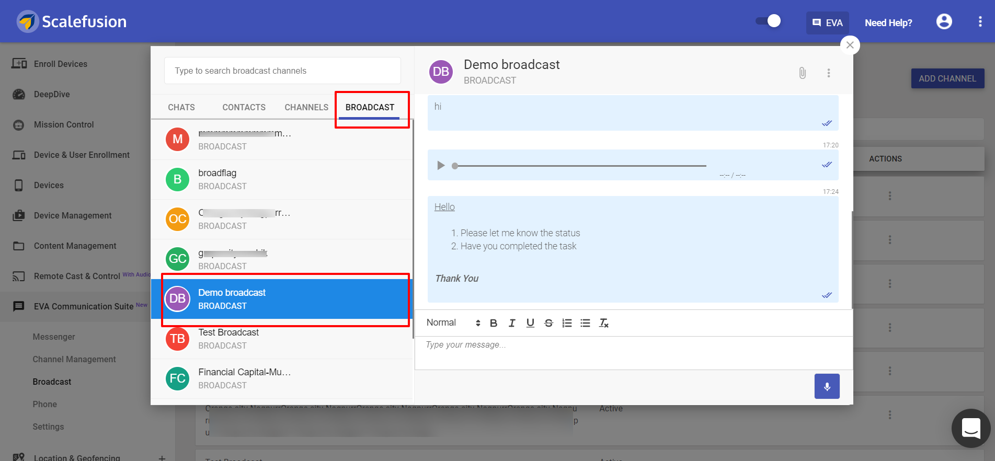Open Devices in the sidebar
The image size is (995, 461).
coord(49,185)
